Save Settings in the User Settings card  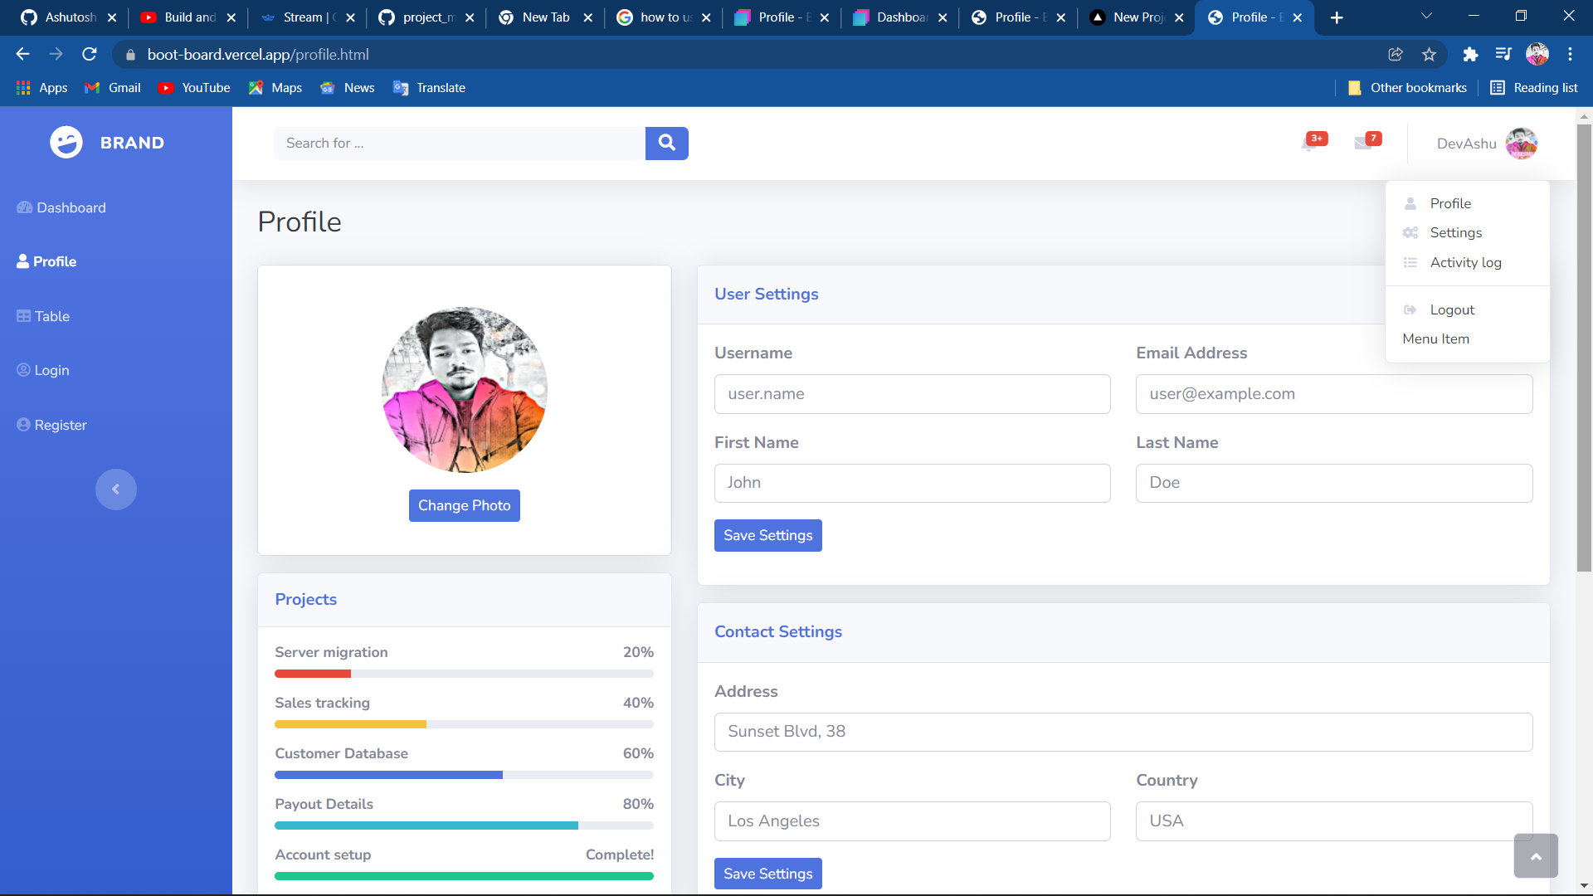click(767, 536)
